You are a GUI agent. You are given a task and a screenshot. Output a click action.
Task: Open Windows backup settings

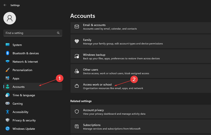point(141,56)
